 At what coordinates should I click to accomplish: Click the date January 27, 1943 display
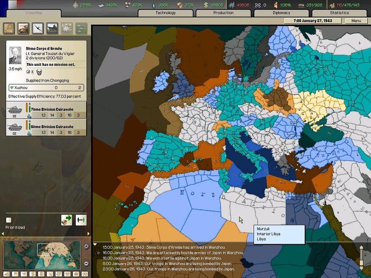click(314, 21)
